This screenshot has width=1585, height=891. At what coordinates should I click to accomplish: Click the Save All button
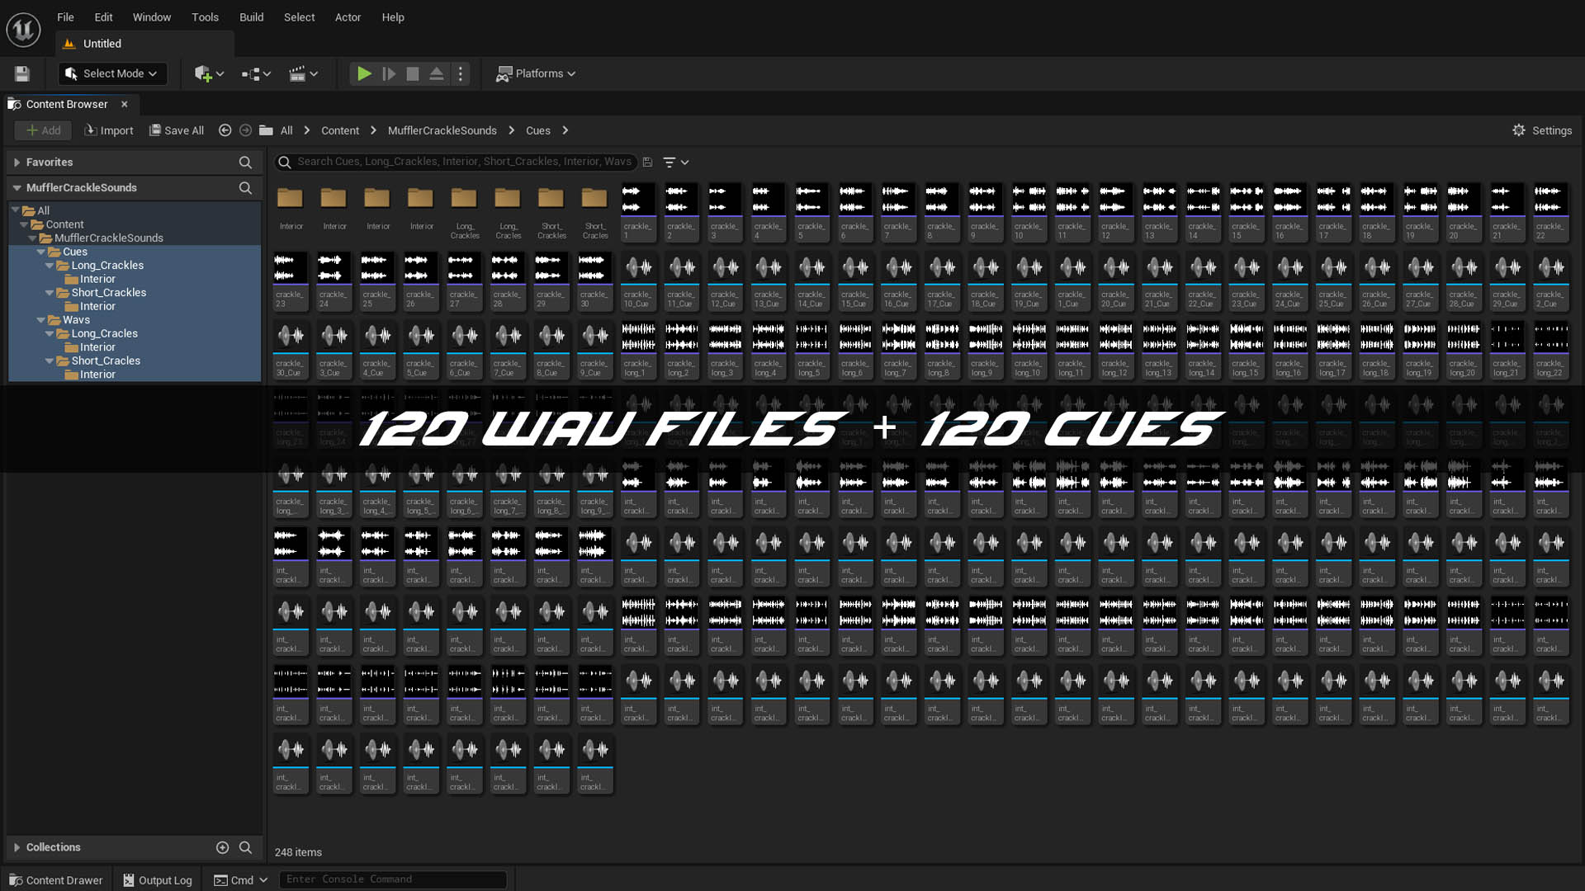[176, 130]
